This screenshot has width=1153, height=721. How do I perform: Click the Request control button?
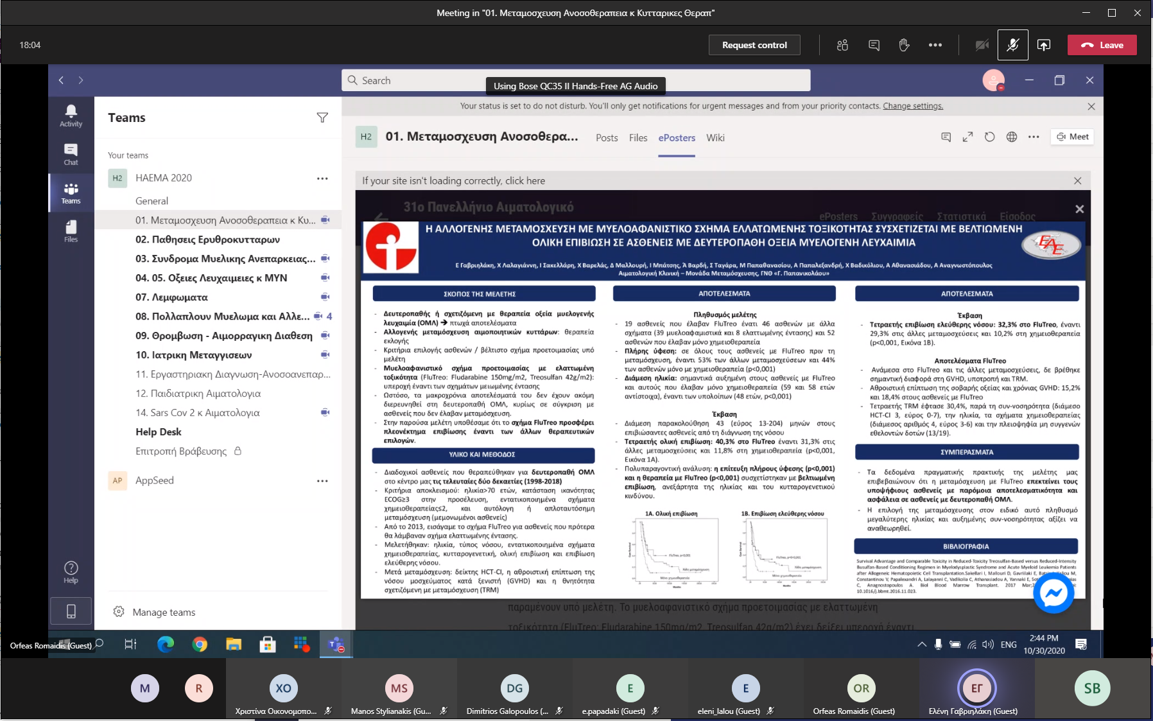click(x=754, y=45)
